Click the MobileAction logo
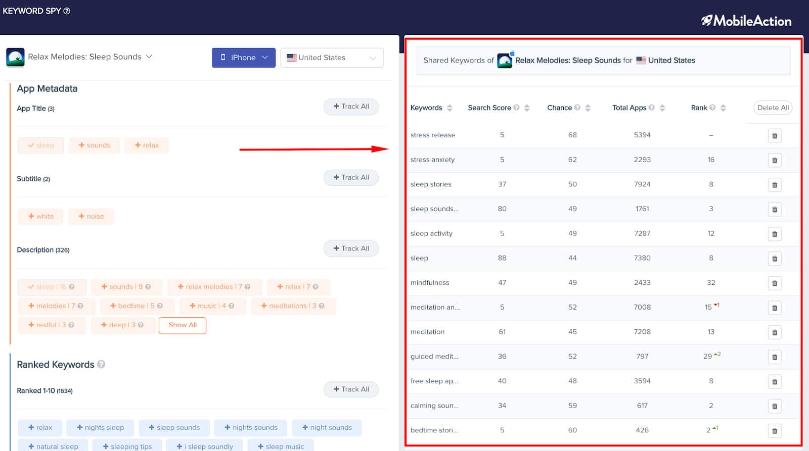This screenshot has height=451, width=809. point(746,21)
